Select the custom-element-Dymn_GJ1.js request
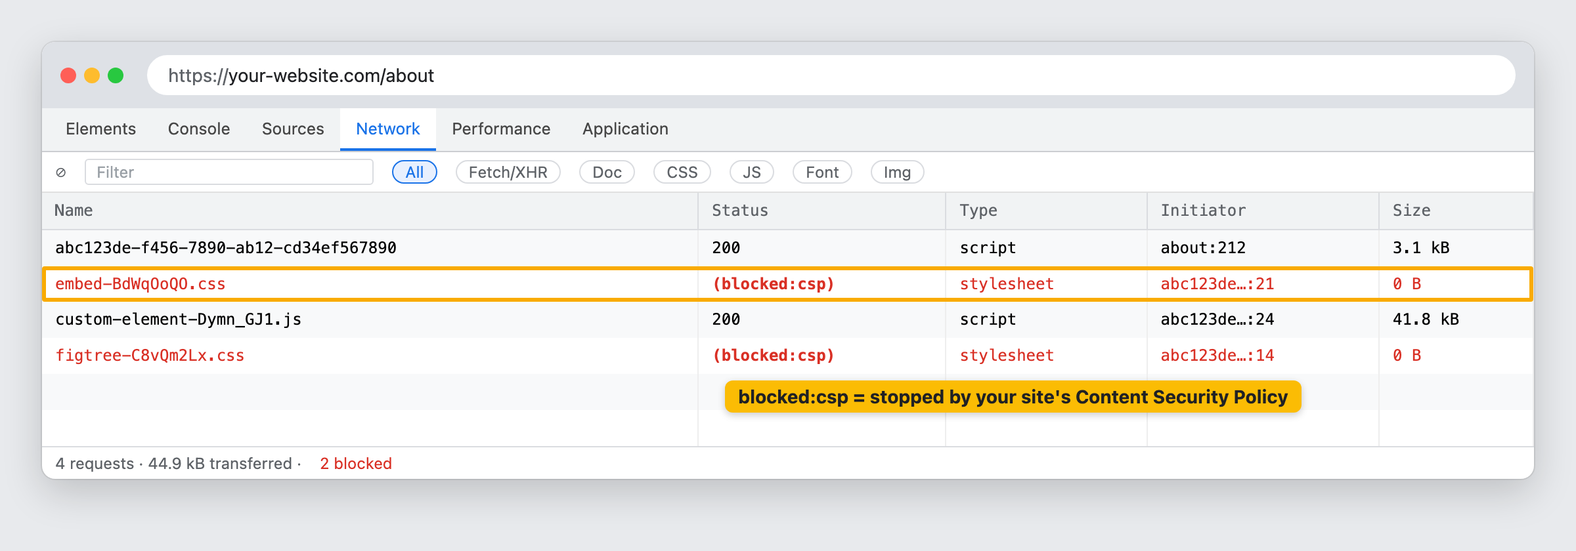 787,319
